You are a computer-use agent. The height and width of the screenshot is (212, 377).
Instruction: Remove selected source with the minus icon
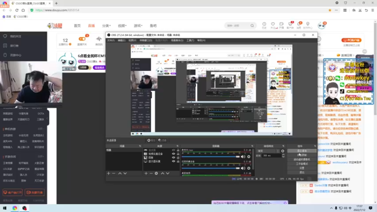point(151,173)
